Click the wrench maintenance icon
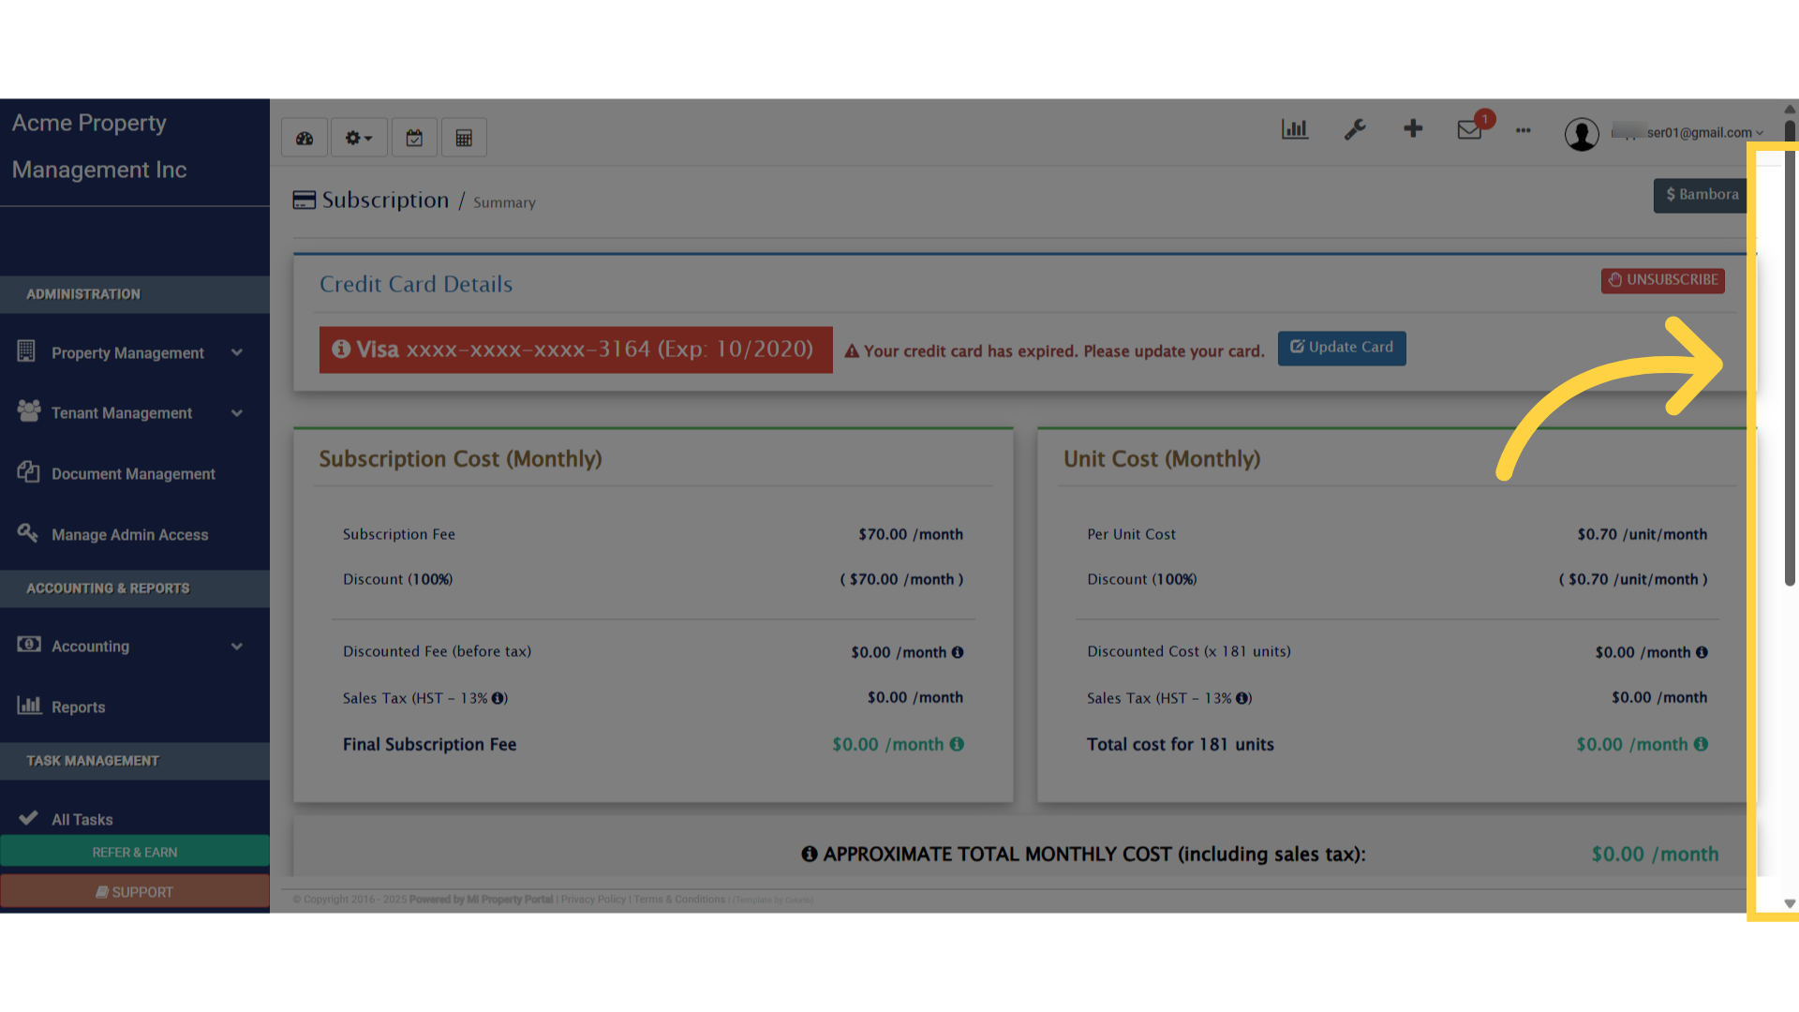This screenshot has height=1012, width=1799. 1355,129
